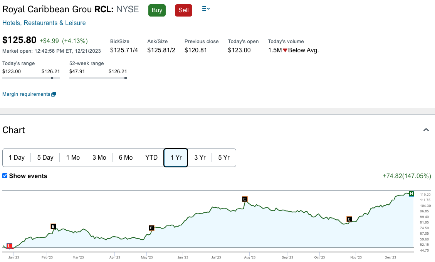This screenshot has height=262, width=435.
Task: Select the YTD time range
Action: point(151,157)
